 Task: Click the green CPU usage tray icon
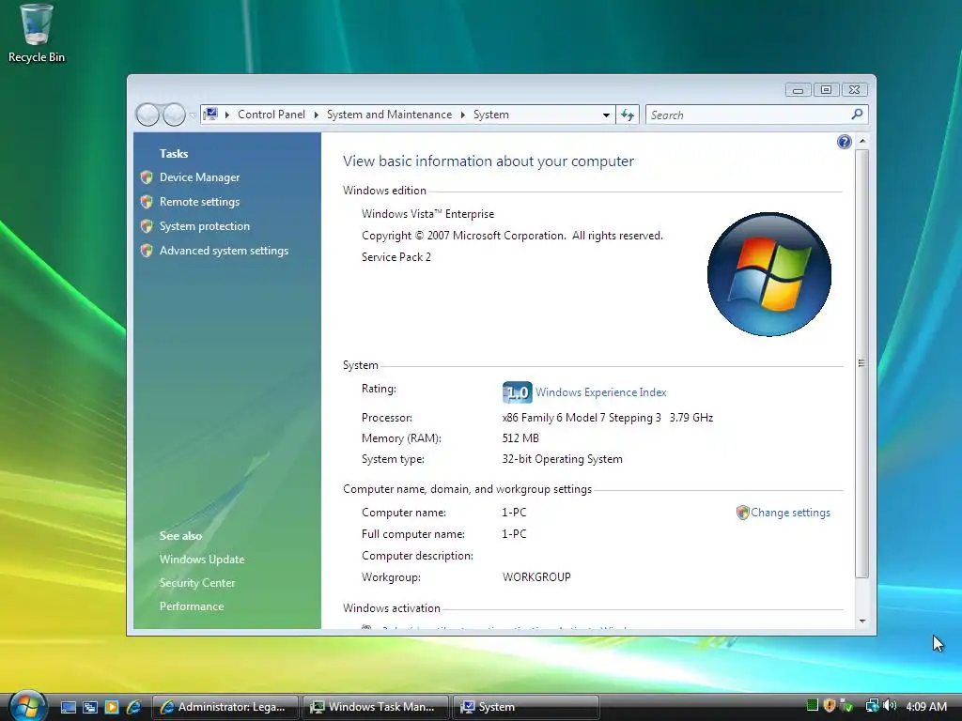[x=813, y=706]
